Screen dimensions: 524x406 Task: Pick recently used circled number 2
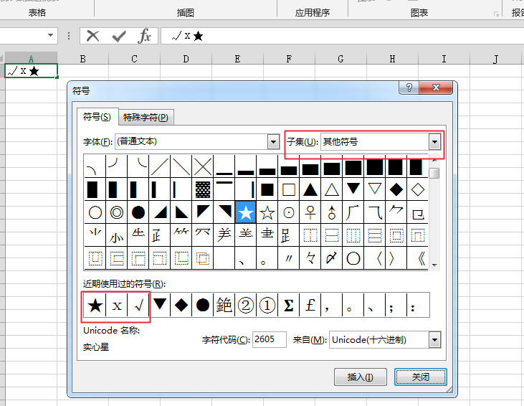click(246, 305)
